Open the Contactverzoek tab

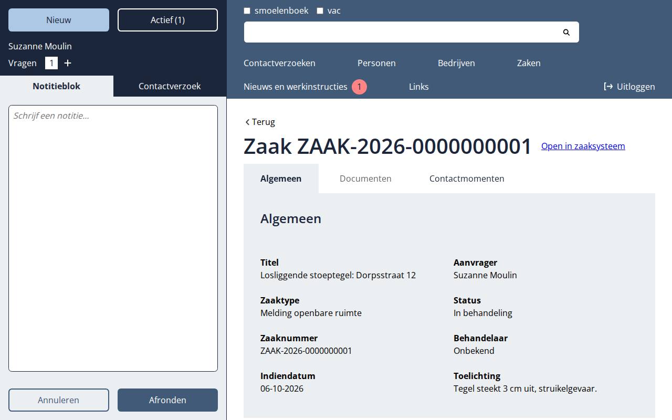(x=170, y=86)
